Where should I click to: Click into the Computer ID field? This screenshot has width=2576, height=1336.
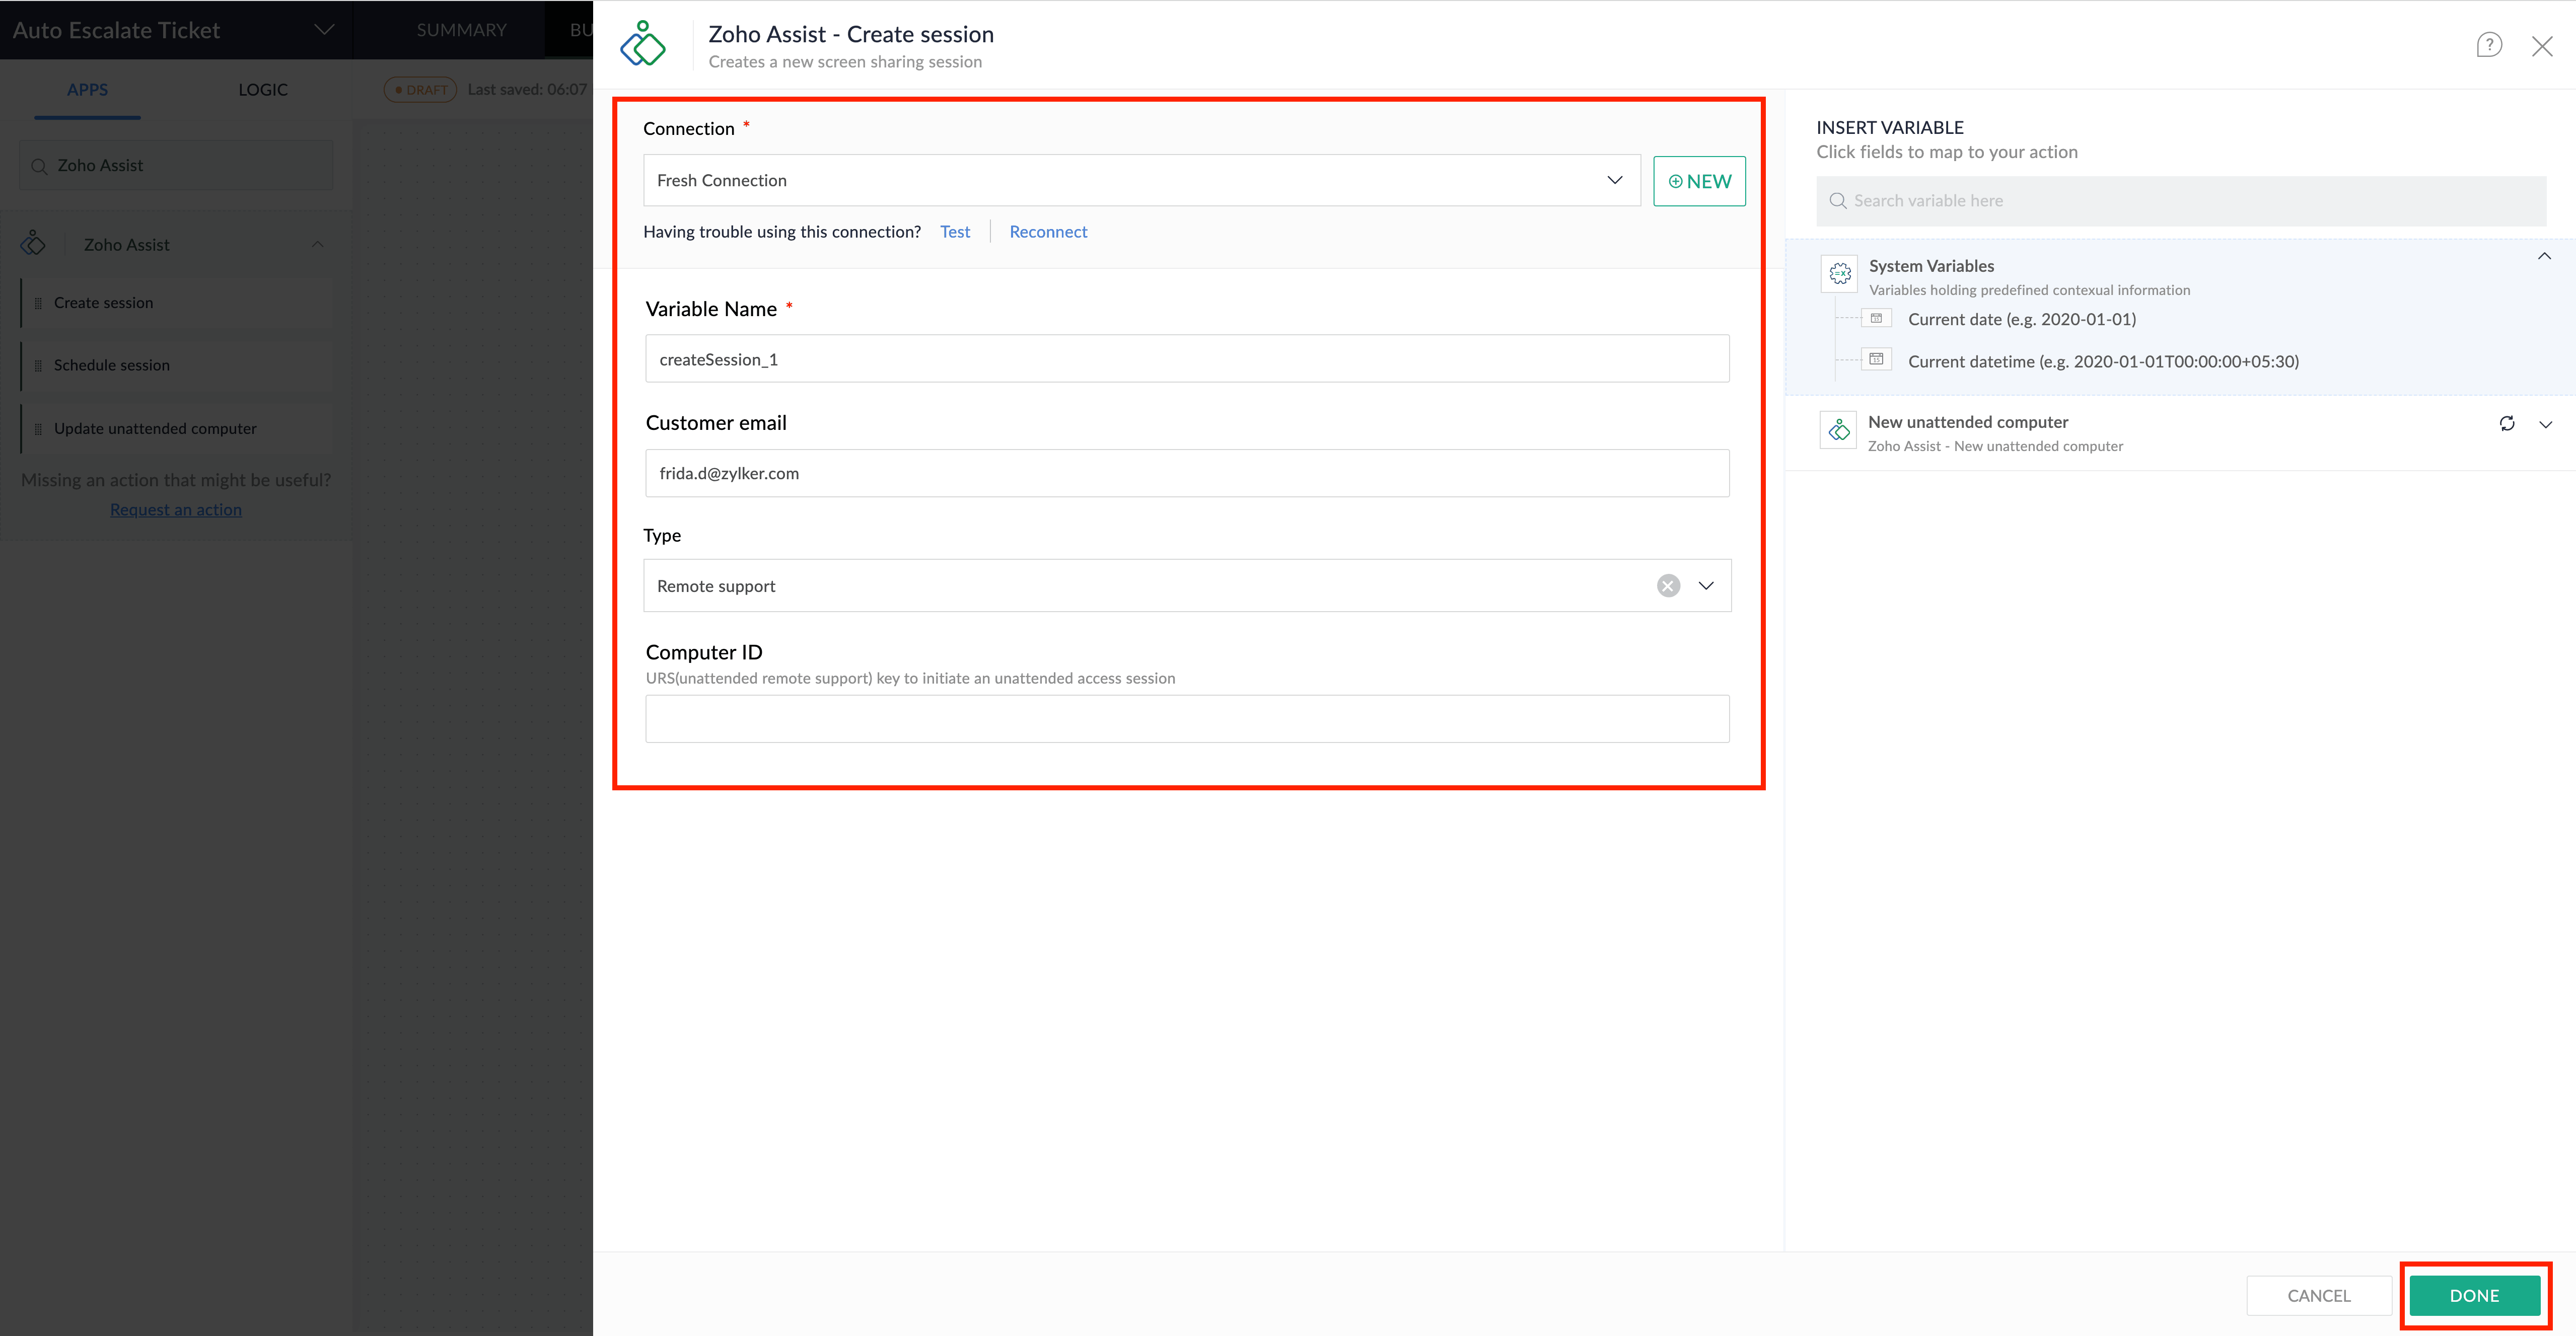[1186, 719]
